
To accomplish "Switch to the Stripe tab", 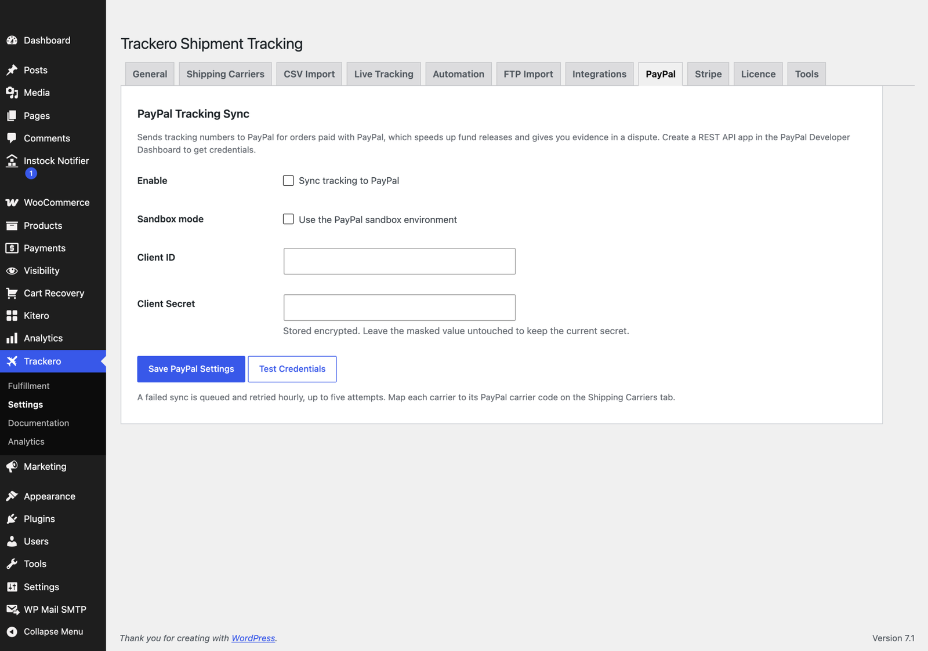I will tap(708, 74).
